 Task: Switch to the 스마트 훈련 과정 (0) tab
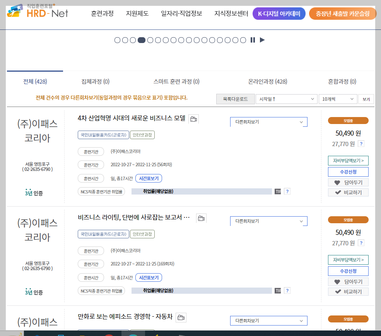[176, 81]
